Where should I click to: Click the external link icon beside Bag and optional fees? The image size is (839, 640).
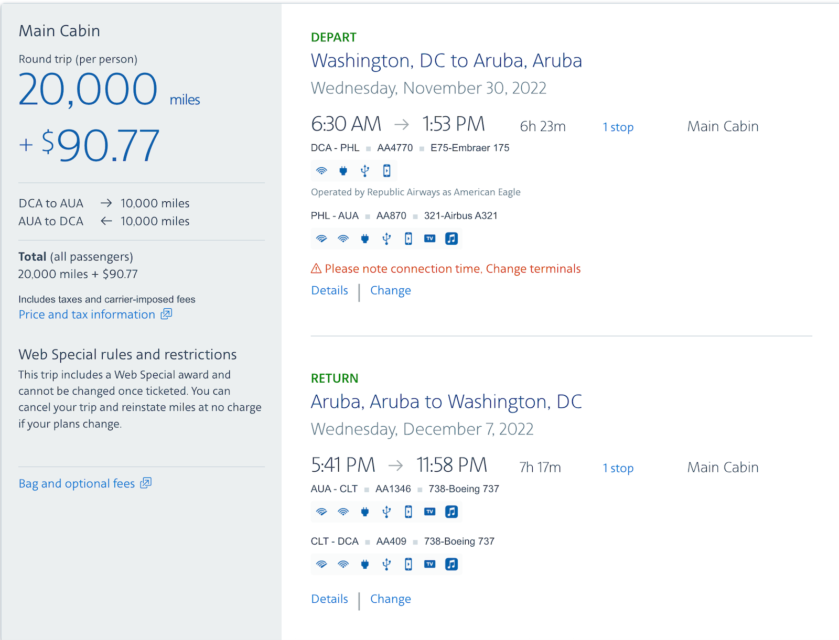pyautogui.click(x=146, y=483)
